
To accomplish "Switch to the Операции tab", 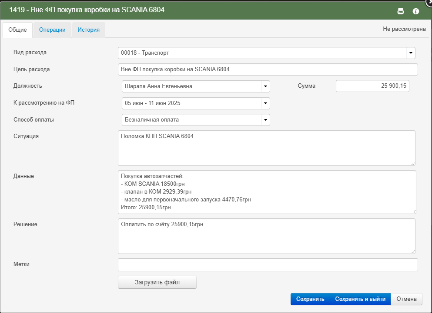I will pyautogui.click(x=52, y=30).
